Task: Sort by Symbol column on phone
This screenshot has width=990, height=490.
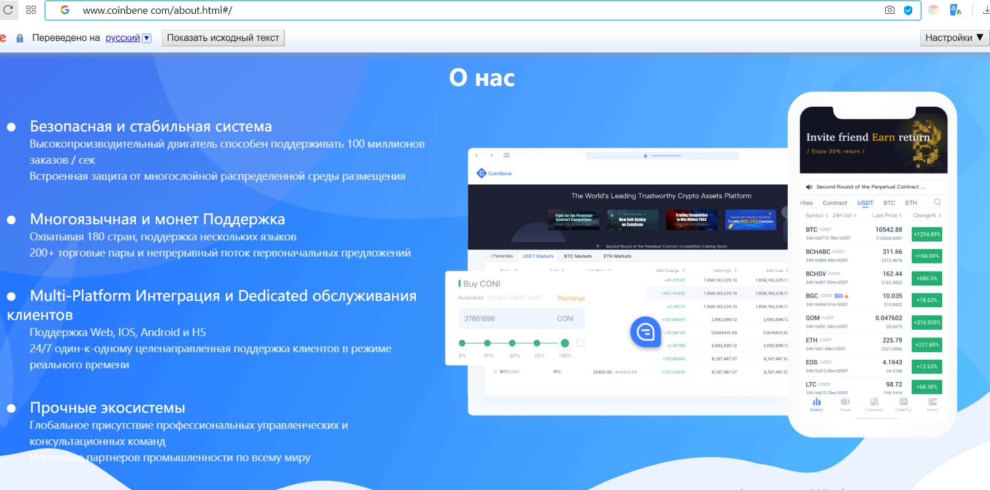Action: click(x=817, y=216)
